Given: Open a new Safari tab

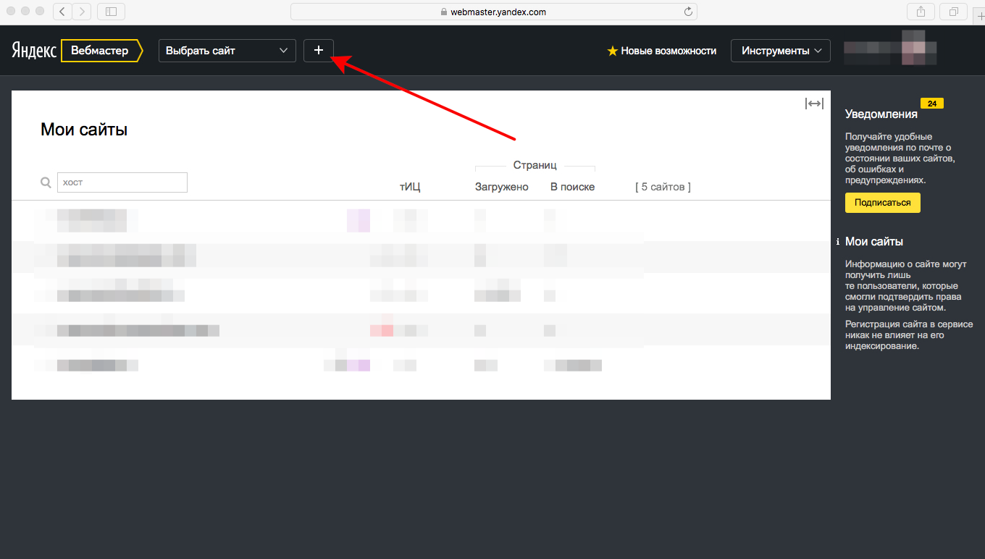Looking at the screenshot, I should click(979, 14).
